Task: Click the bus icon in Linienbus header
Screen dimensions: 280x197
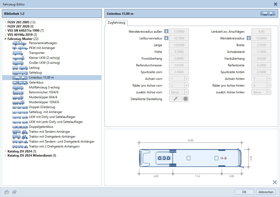Action: coord(268,14)
